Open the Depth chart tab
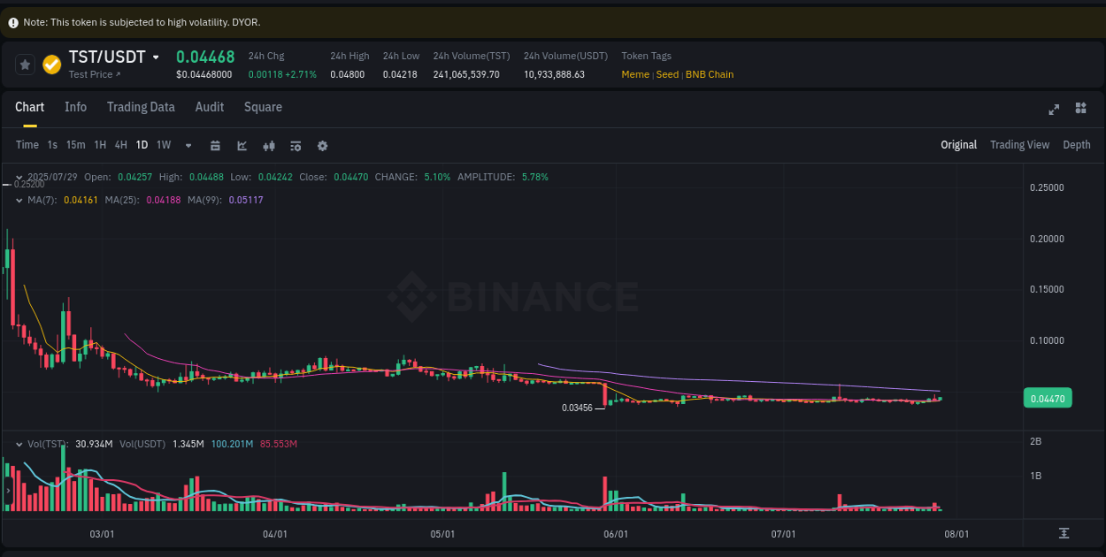The height and width of the screenshot is (557, 1106). coord(1077,144)
